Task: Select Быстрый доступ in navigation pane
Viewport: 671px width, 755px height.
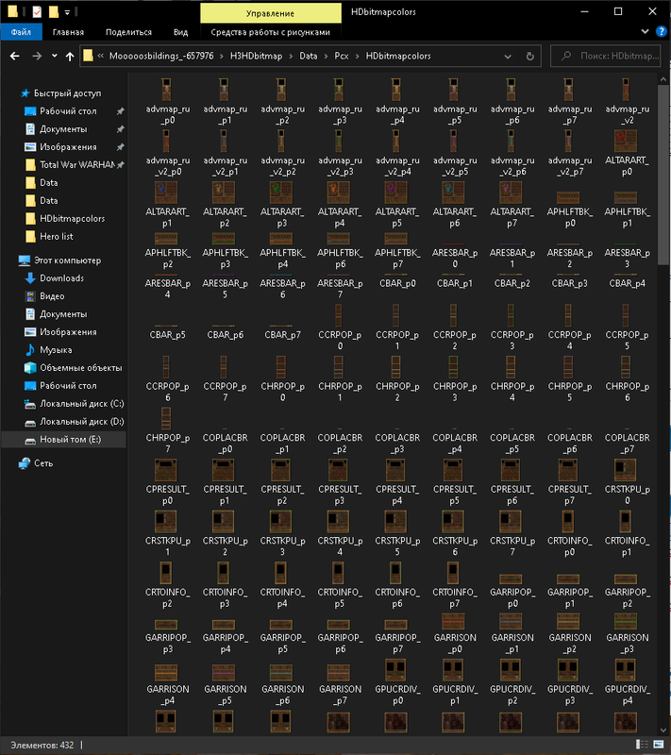Action: coord(67,92)
